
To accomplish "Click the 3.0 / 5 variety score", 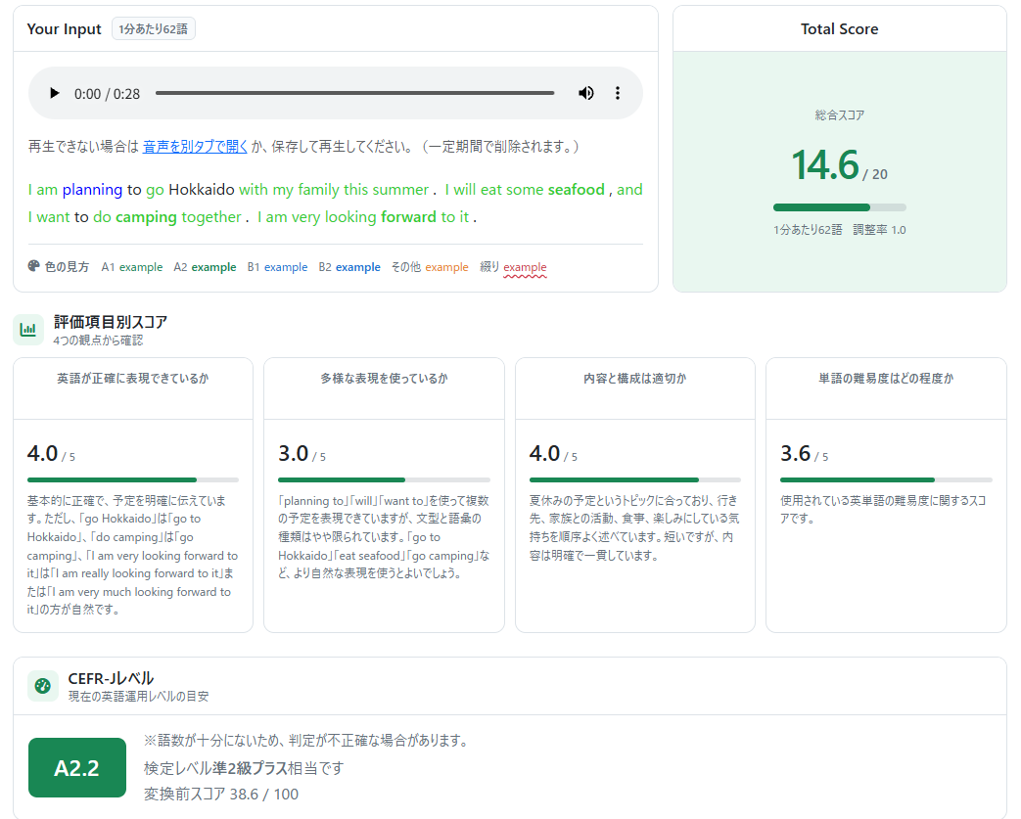I will 302,453.
